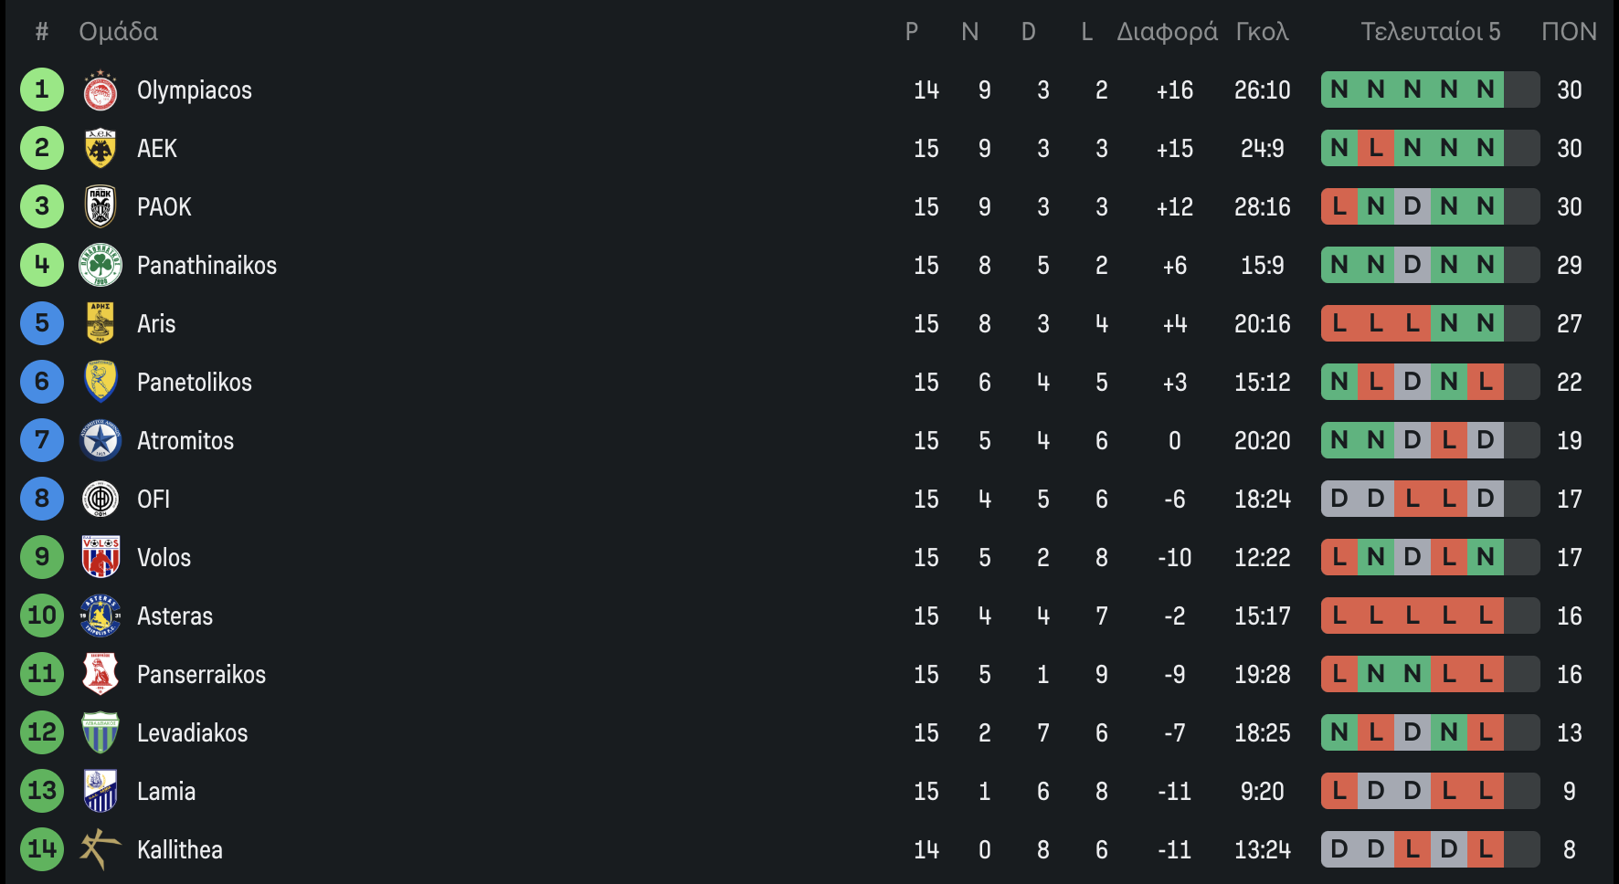Click the Διαφορά column header

pyautogui.click(x=1167, y=32)
